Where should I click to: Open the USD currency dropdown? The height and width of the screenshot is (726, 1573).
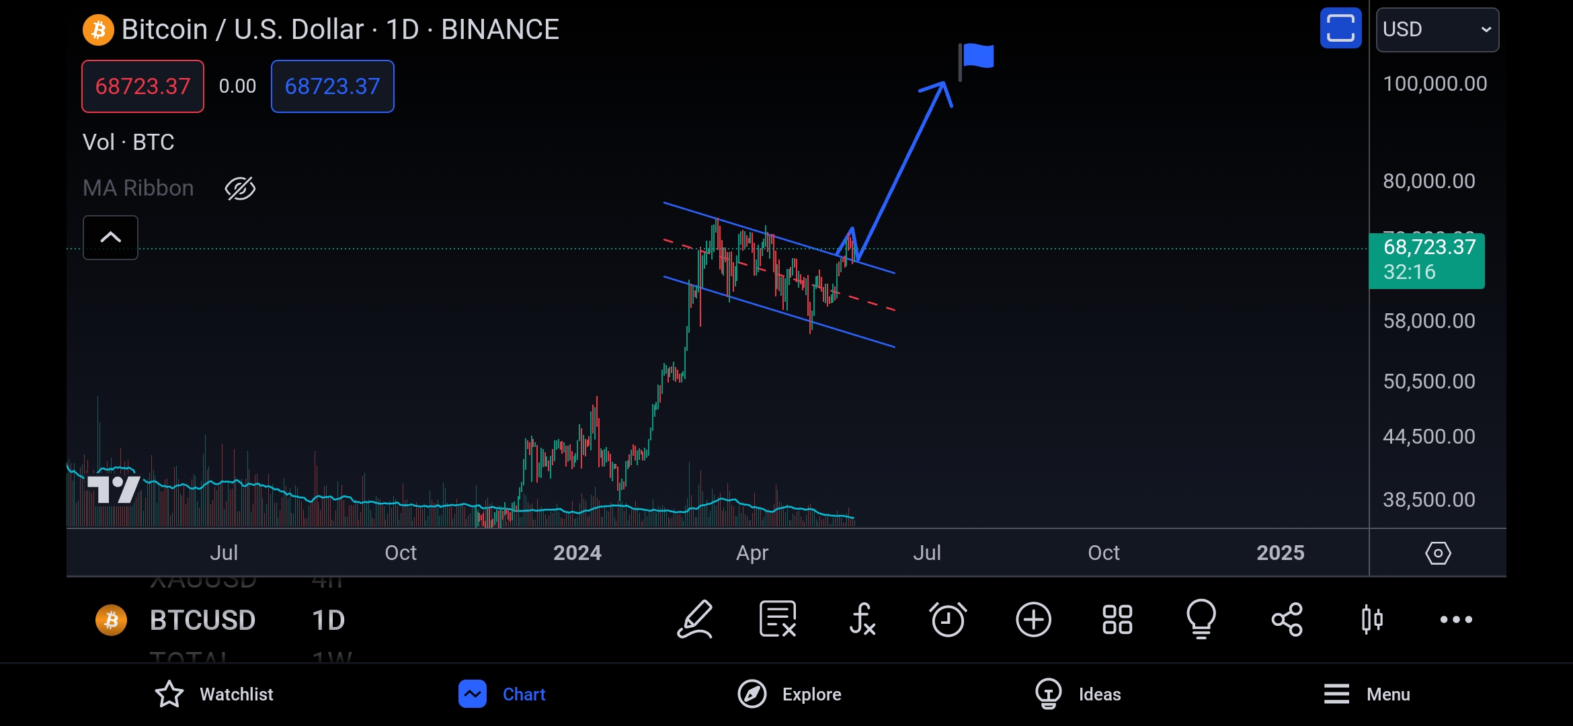click(1437, 30)
